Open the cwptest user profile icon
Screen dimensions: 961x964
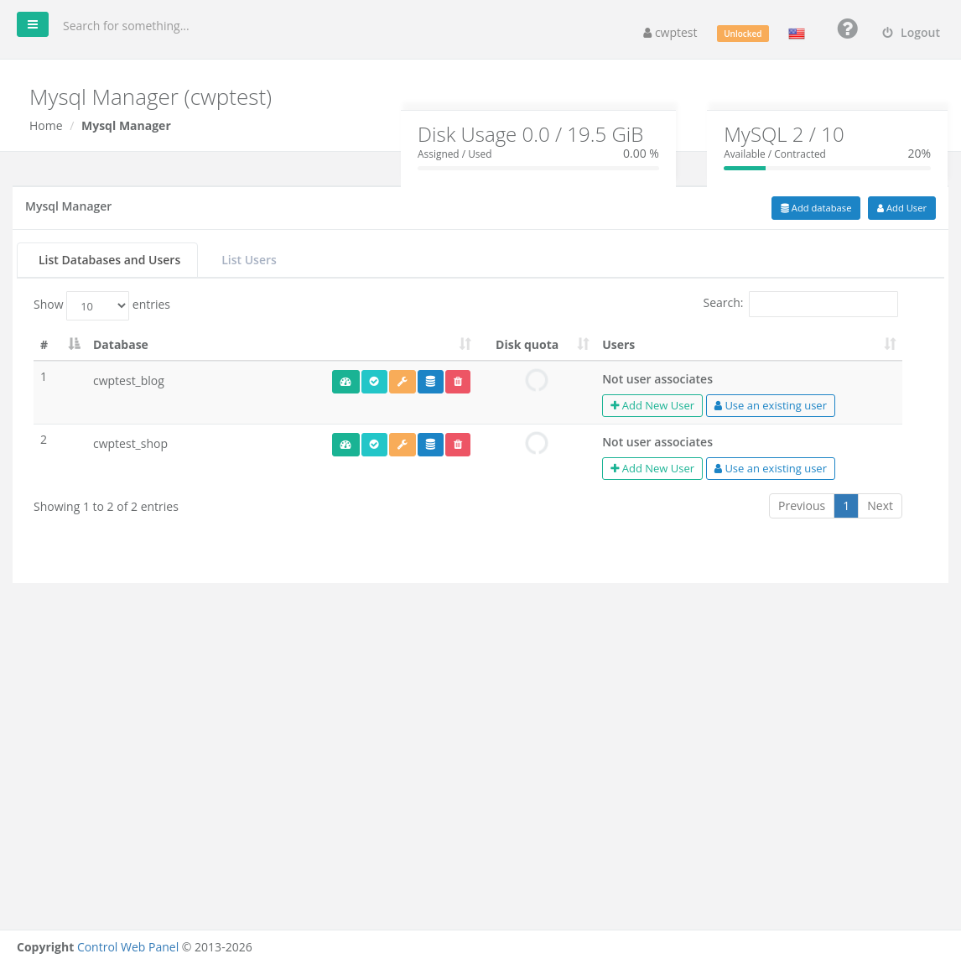pyautogui.click(x=647, y=34)
